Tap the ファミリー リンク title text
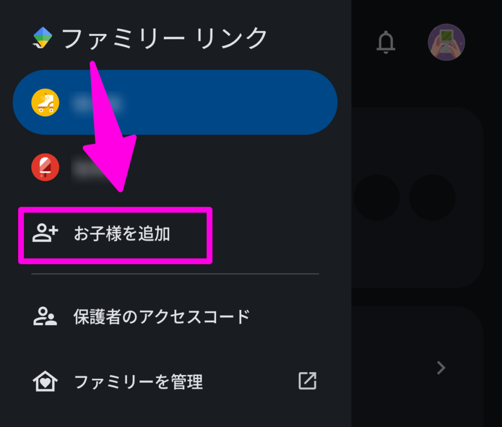Image resolution: width=502 pixels, height=427 pixels. pyautogui.click(x=165, y=38)
